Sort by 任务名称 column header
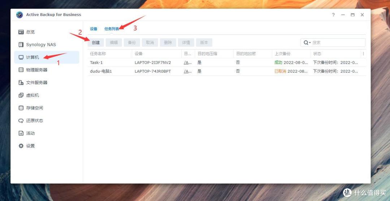390x201 pixels. [x=110, y=54]
